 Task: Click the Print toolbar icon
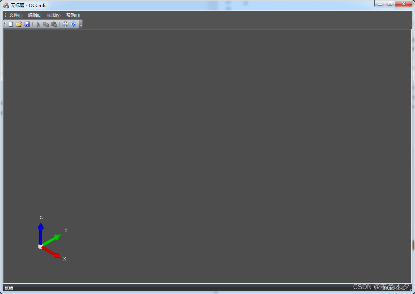click(x=65, y=24)
